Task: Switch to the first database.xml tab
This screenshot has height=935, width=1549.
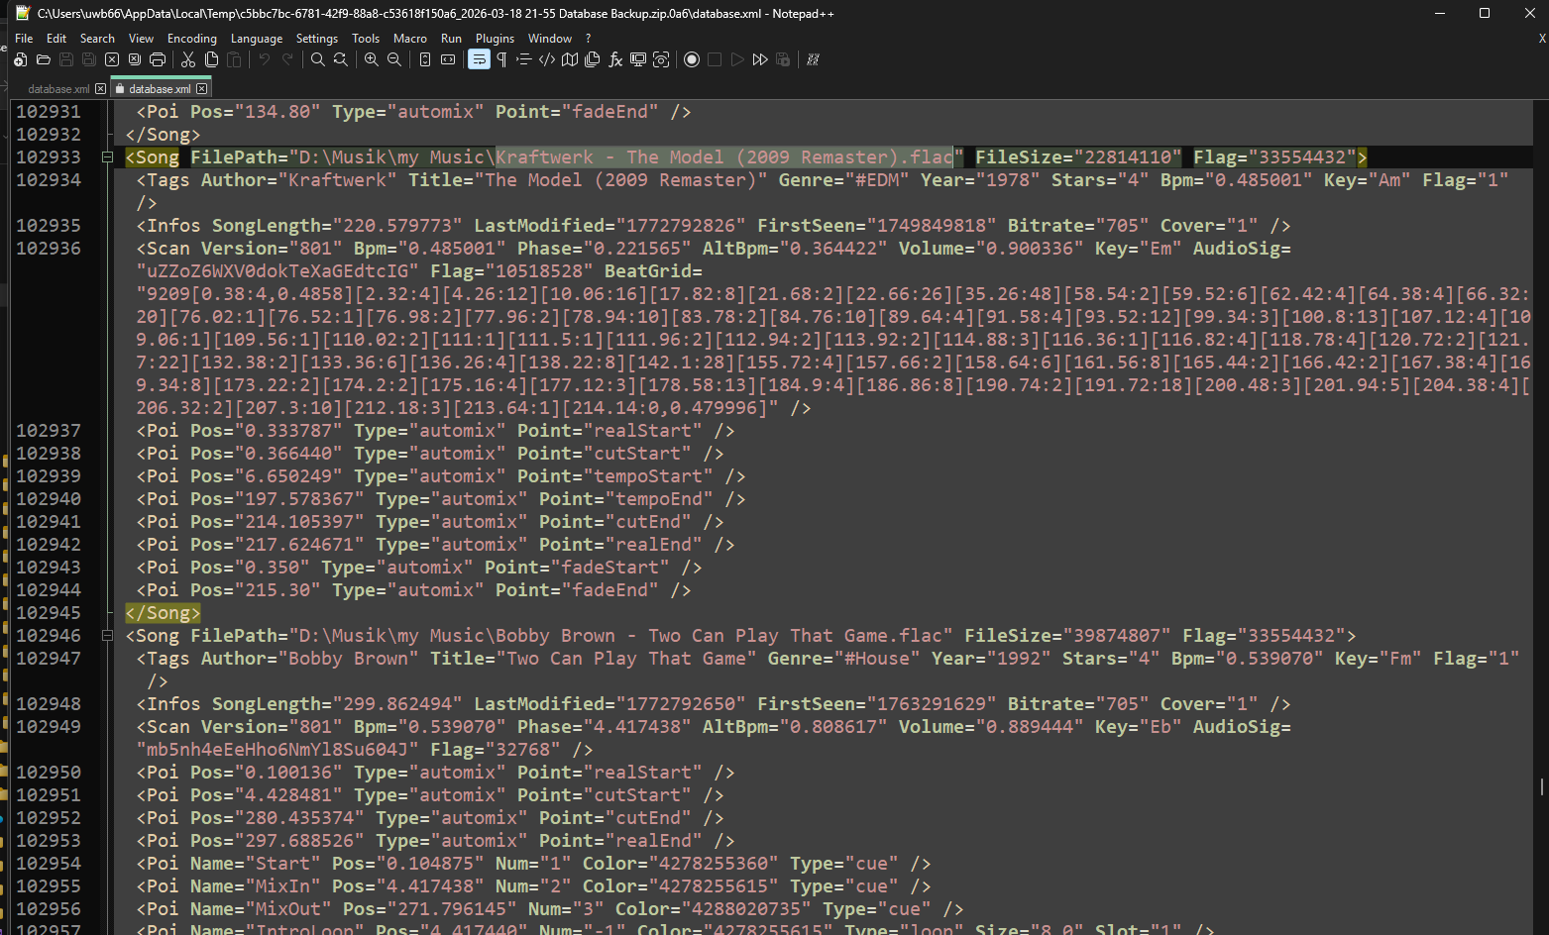Action: [58, 89]
